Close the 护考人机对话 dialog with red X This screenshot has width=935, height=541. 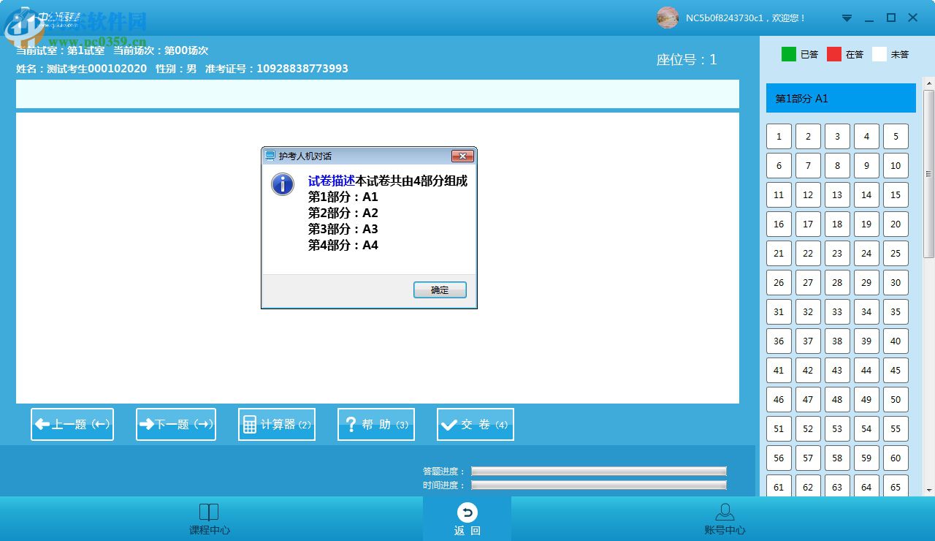(x=462, y=156)
